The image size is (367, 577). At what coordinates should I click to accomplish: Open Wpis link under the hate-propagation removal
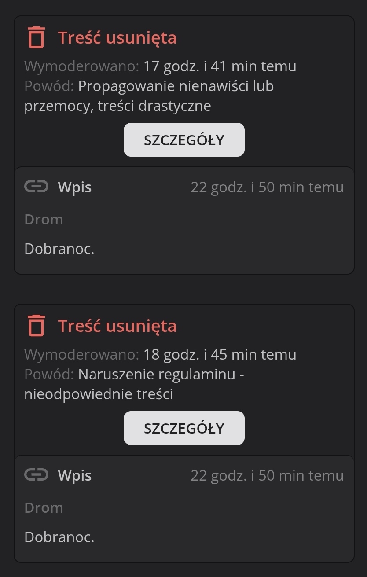pyautogui.click(x=75, y=187)
